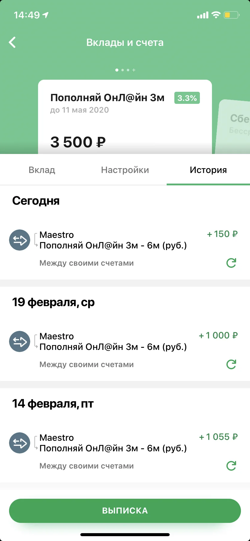This screenshot has width=250, height=541.
Task: Tap transfer icon of 19 February transaction
Action: click(20, 342)
